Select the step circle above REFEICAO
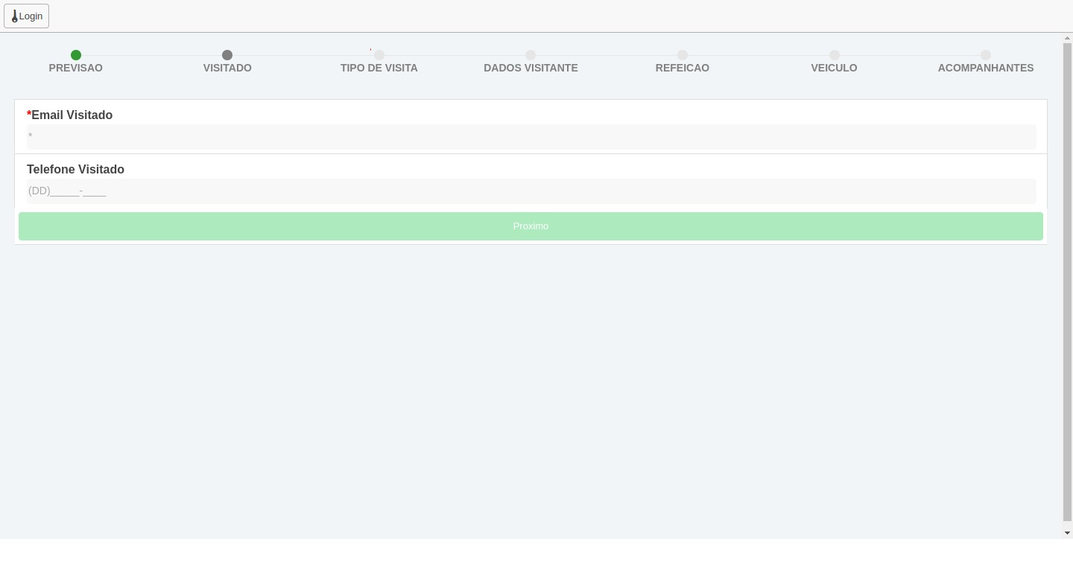Viewport: 1073px width, 571px height. click(683, 55)
